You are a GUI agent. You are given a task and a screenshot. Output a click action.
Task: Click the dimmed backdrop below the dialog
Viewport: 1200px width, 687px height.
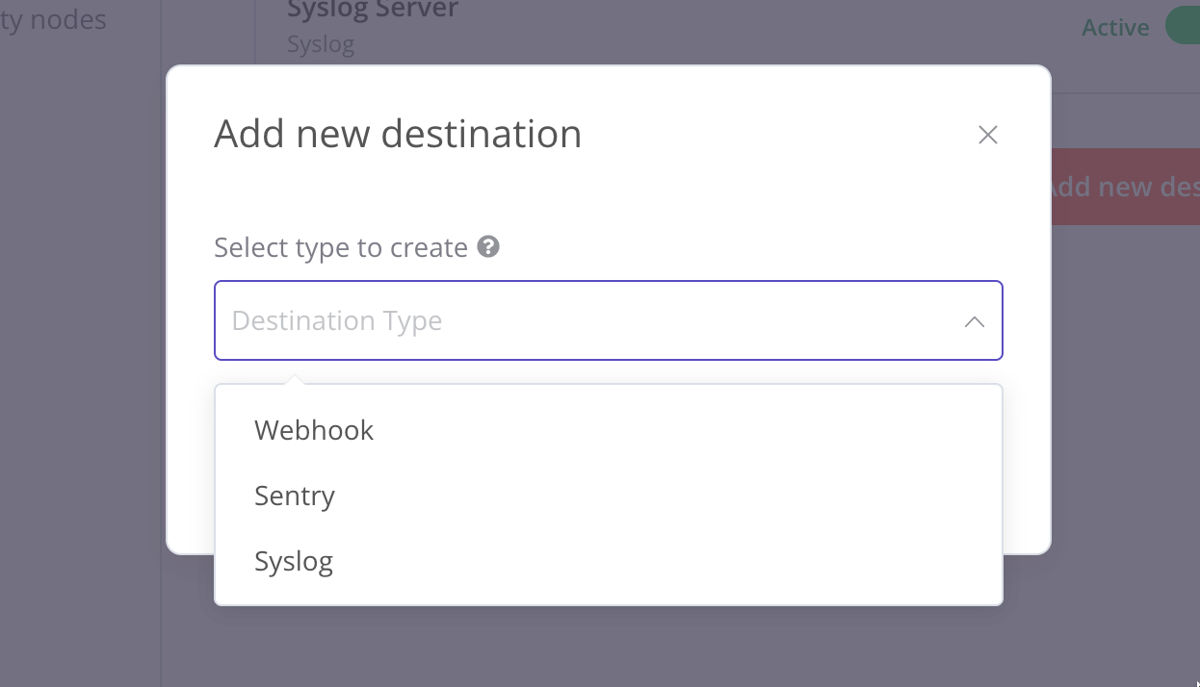tap(607, 645)
